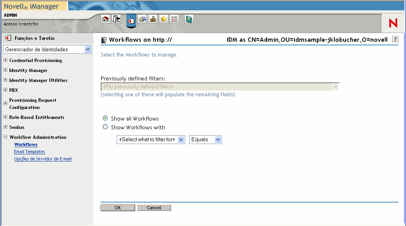Open the Workflows link
Viewport: 406px width, 226px height.
tap(26, 144)
